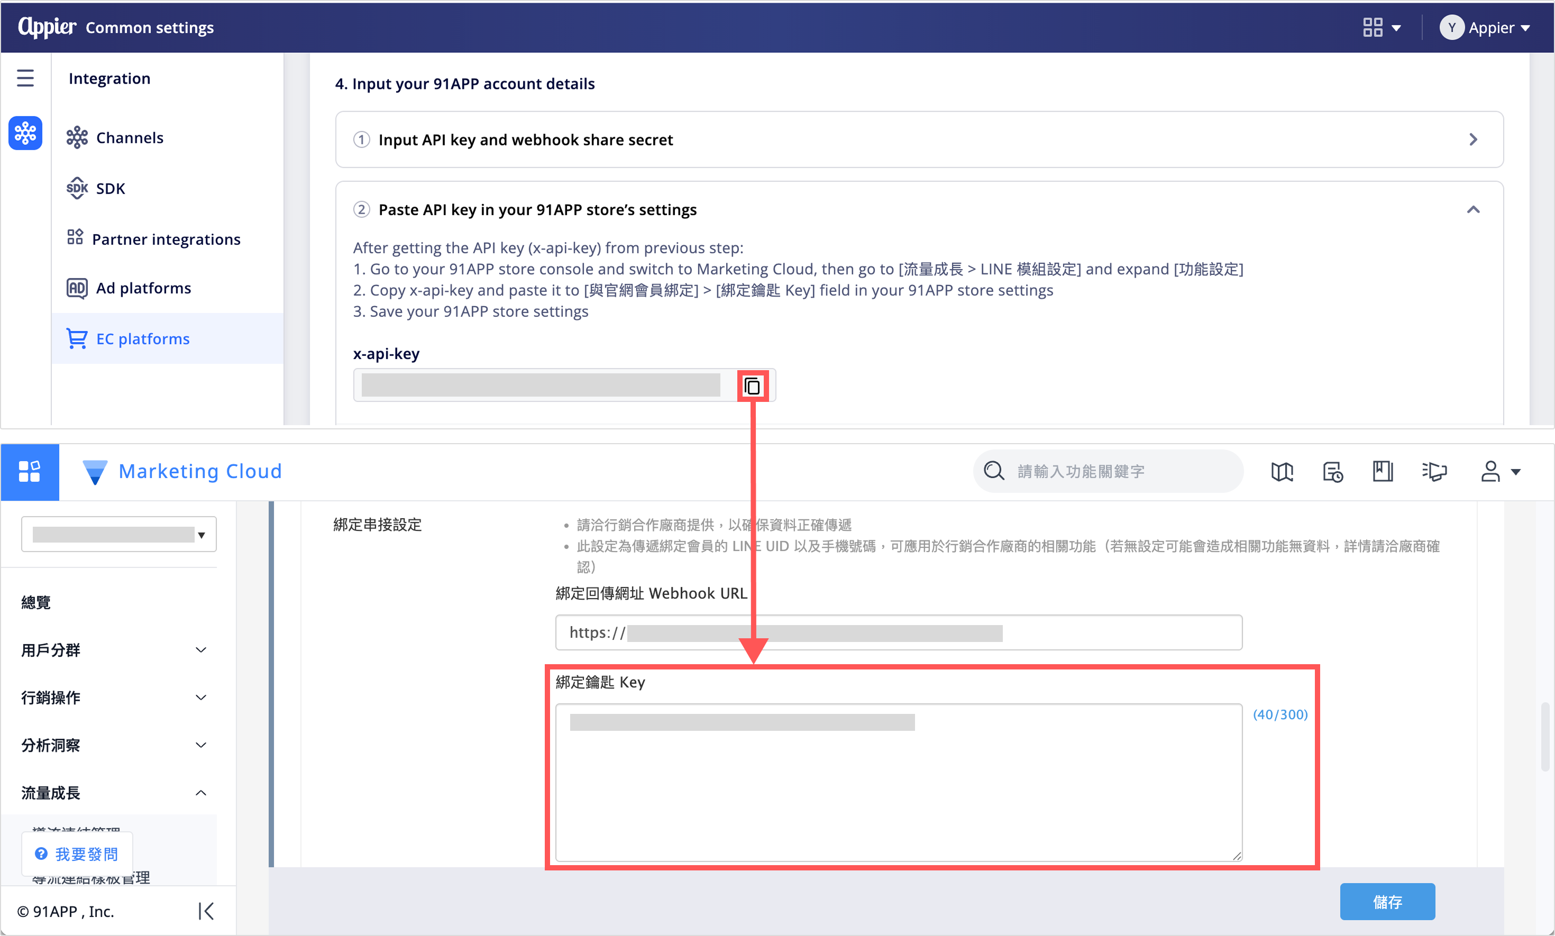Open the user profile dropdown in Marketing Cloud
Viewport: 1555px width, 936px height.
point(1500,472)
